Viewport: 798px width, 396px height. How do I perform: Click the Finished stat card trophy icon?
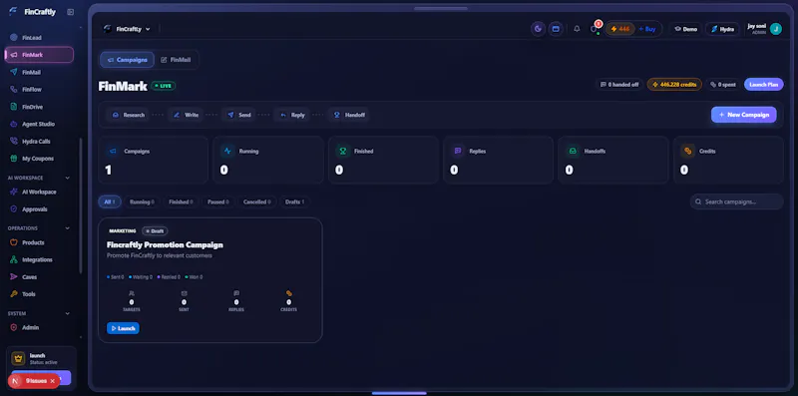[x=342, y=152]
